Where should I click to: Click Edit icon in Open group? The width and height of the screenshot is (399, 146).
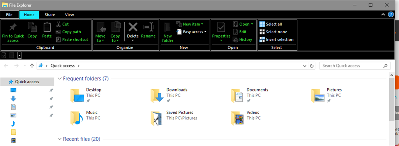click(236, 32)
